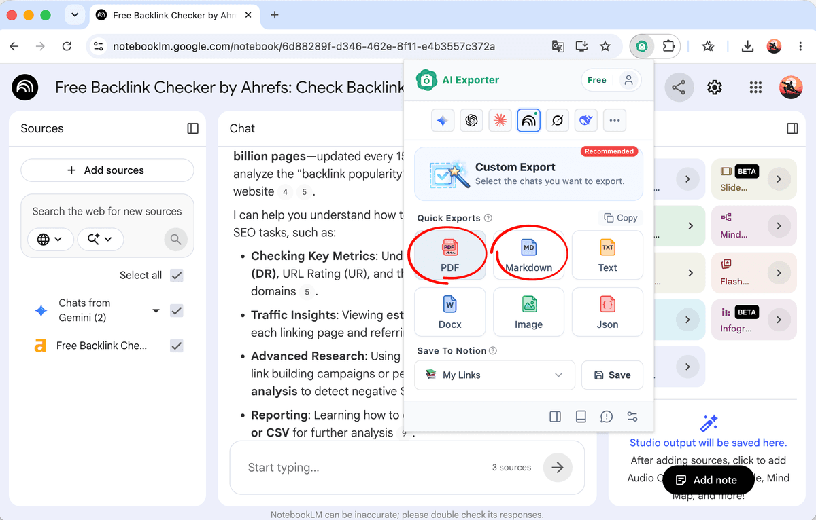Select the ChatGPT platform icon in AI Exporter
Screen dimensions: 816x520
pos(471,121)
